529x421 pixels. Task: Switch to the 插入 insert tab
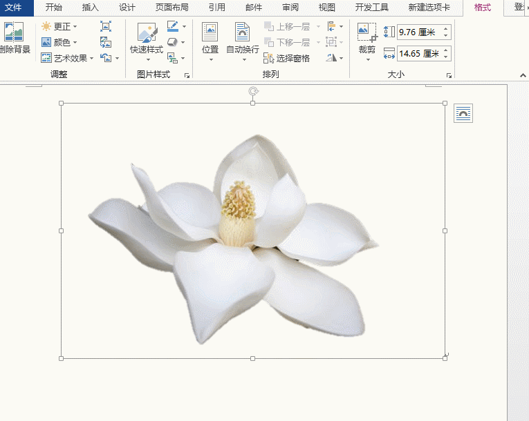pos(91,8)
